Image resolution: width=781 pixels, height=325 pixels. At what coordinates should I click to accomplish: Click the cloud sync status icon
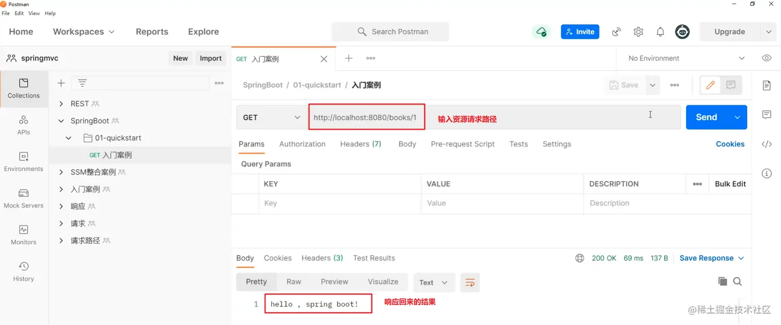click(x=541, y=32)
